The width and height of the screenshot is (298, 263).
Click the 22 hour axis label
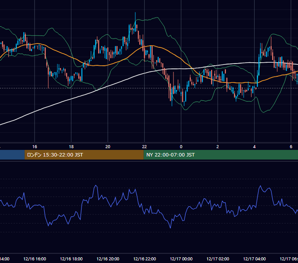click(145, 147)
